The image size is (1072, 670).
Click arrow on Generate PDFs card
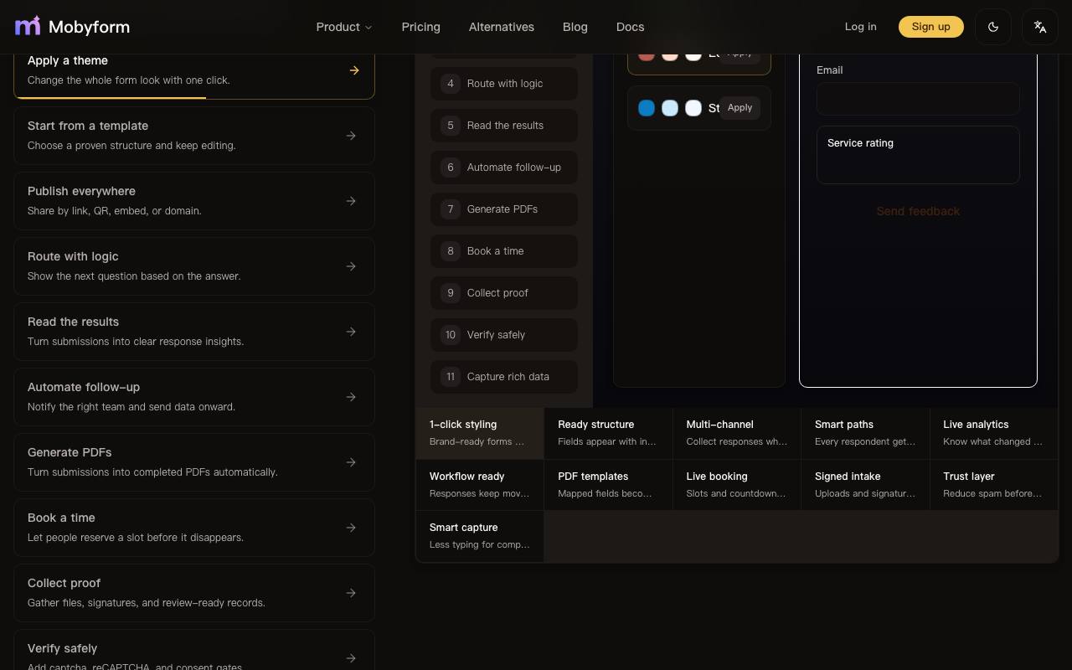[x=351, y=462]
